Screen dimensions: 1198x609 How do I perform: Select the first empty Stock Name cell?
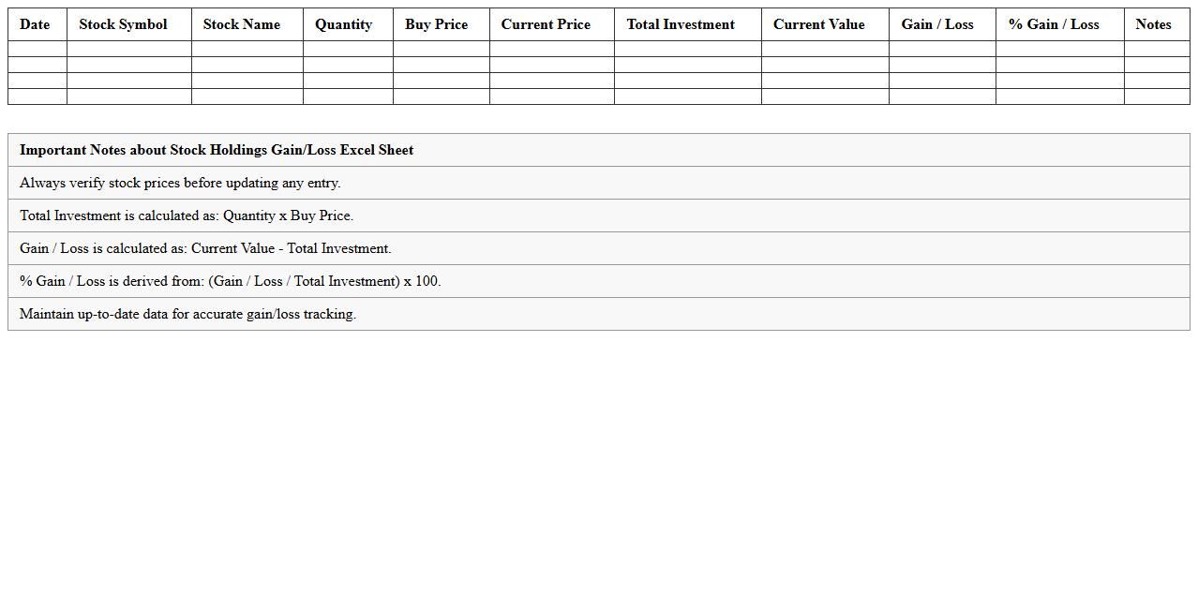click(x=247, y=49)
